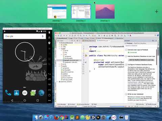Click the emulator battery icon in sidebar
162x121 pixels.
point(49,32)
